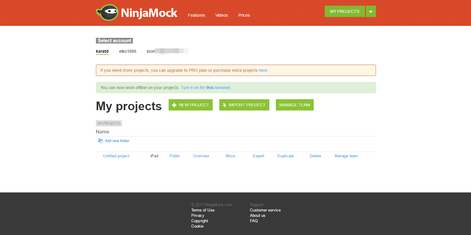
Task: Open the Prices page
Action: (x=244, y=15)
